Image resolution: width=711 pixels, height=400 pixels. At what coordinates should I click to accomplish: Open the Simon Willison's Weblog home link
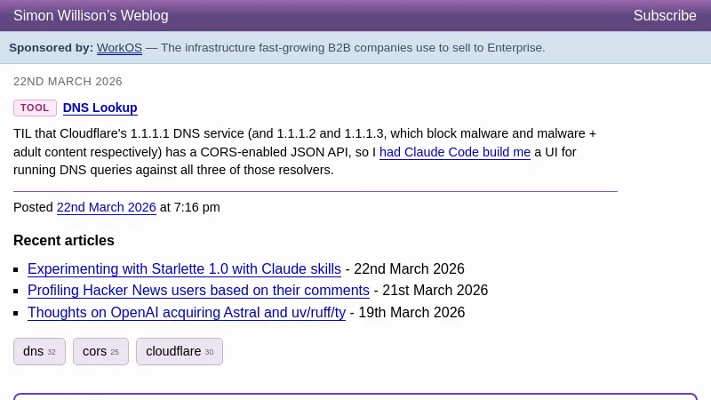[x=91, y=16]
